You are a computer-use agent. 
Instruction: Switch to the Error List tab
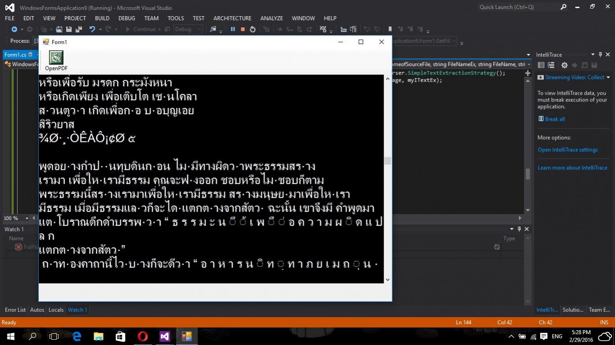(15, 310)
